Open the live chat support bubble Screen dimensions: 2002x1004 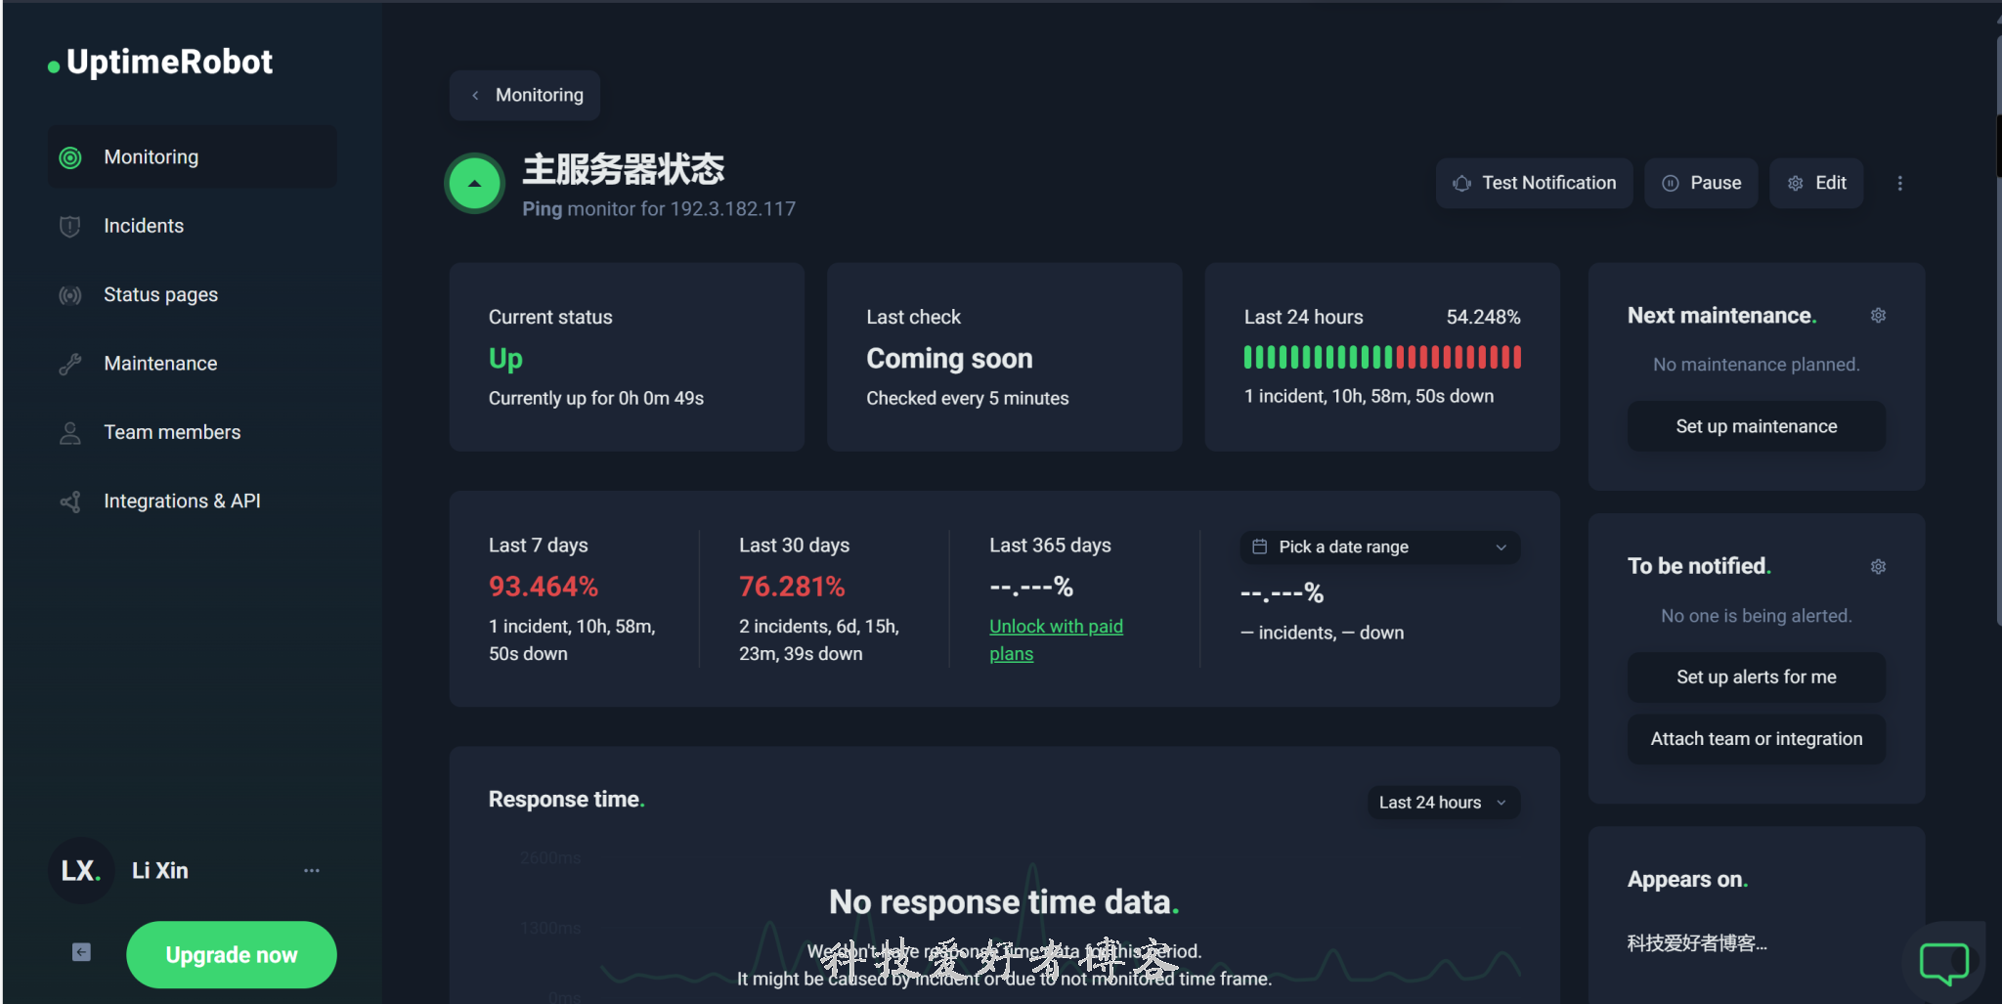(1943, 962)
